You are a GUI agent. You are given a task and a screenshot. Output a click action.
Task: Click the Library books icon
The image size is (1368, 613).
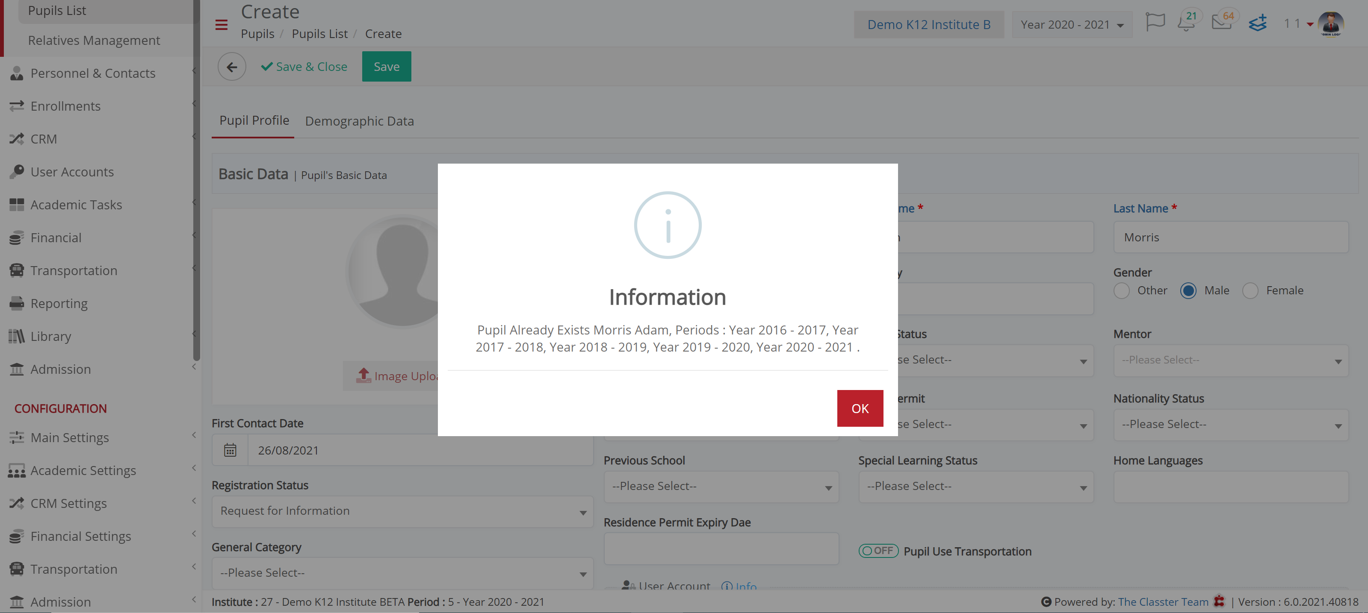point(16,336)
